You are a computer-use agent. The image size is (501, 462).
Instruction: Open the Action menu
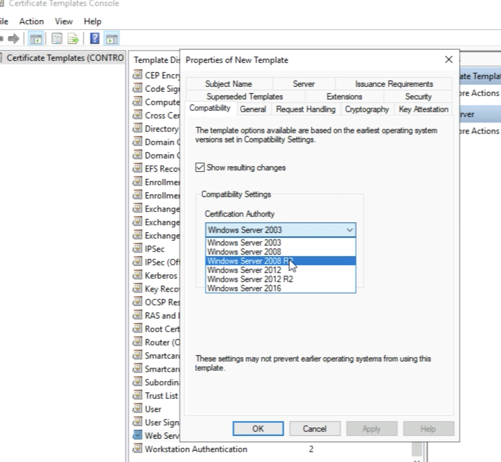click(x=31, y=22)
